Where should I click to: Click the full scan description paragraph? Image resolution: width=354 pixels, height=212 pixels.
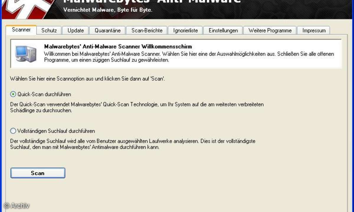133,144
